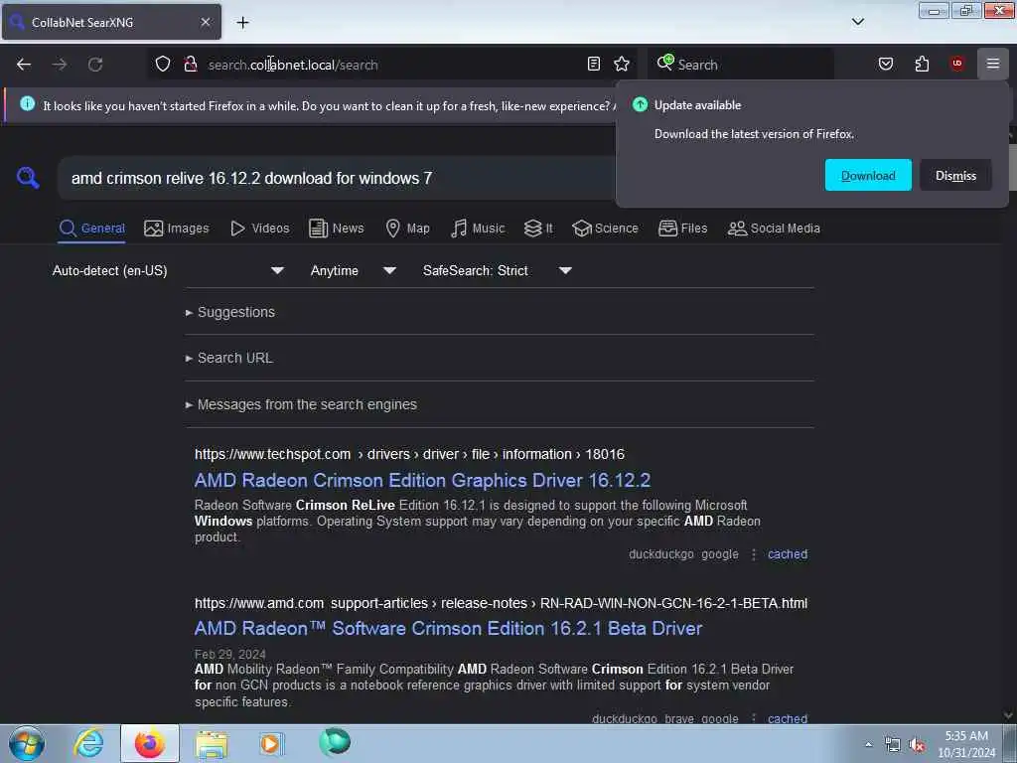Launch Internet Explorer from the taskbar
The width and height of the screenshot is (1017, 763).
tap(88, 743)
